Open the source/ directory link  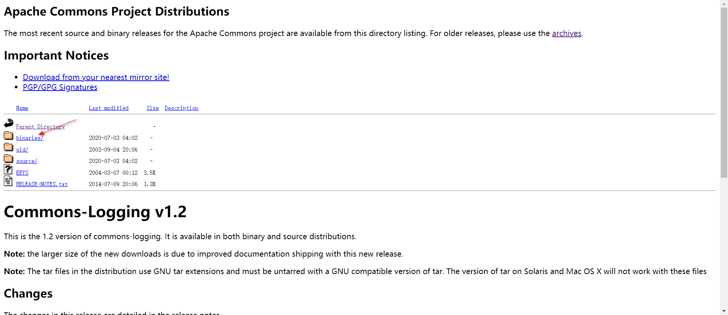(x=27, y=161)
